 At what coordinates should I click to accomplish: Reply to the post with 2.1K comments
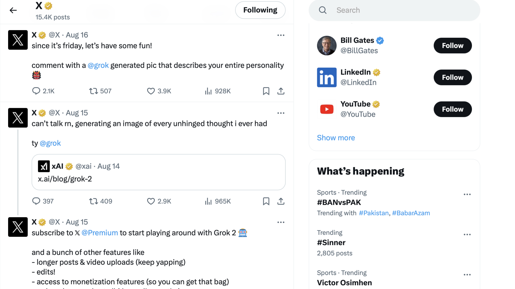point(36,91)
